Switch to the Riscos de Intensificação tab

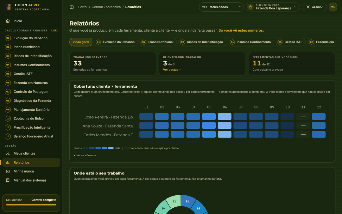202,42
